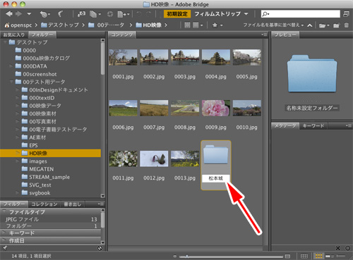Toggle keep filter pin icon
Screen dimensions: 353x260
coord(5,247)
